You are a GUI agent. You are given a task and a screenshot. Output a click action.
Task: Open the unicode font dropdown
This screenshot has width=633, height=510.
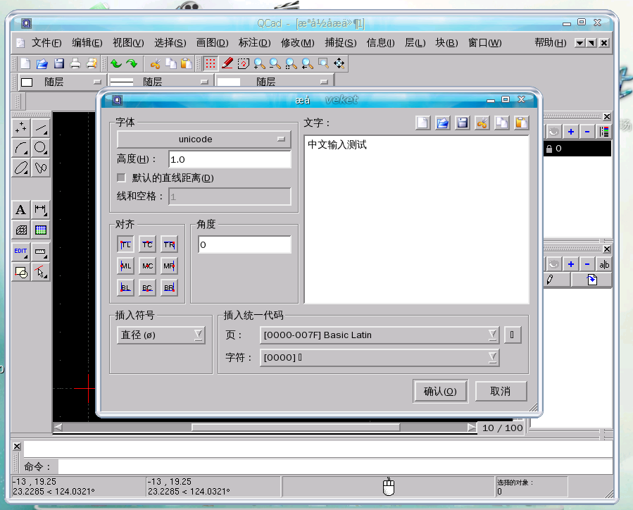click(203, 139)
